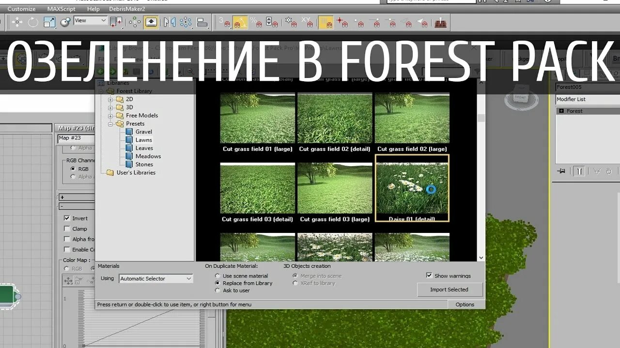Select the Daisy 01 (detail) thumbnail

(412, 188)
